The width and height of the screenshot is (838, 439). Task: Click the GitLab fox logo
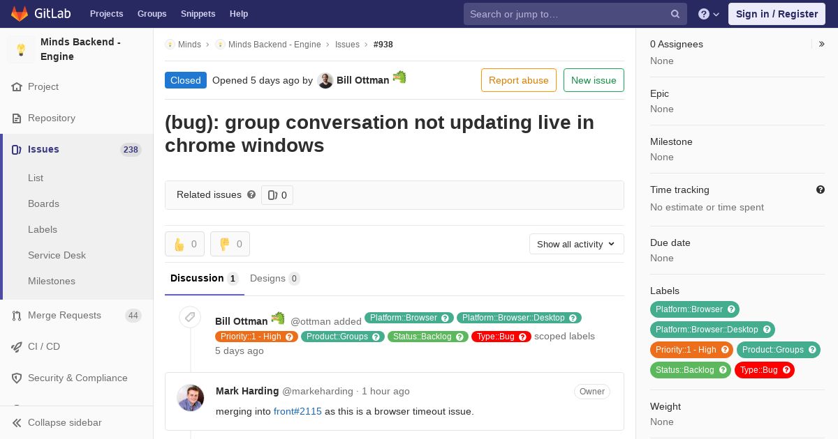tap(20, 14)
